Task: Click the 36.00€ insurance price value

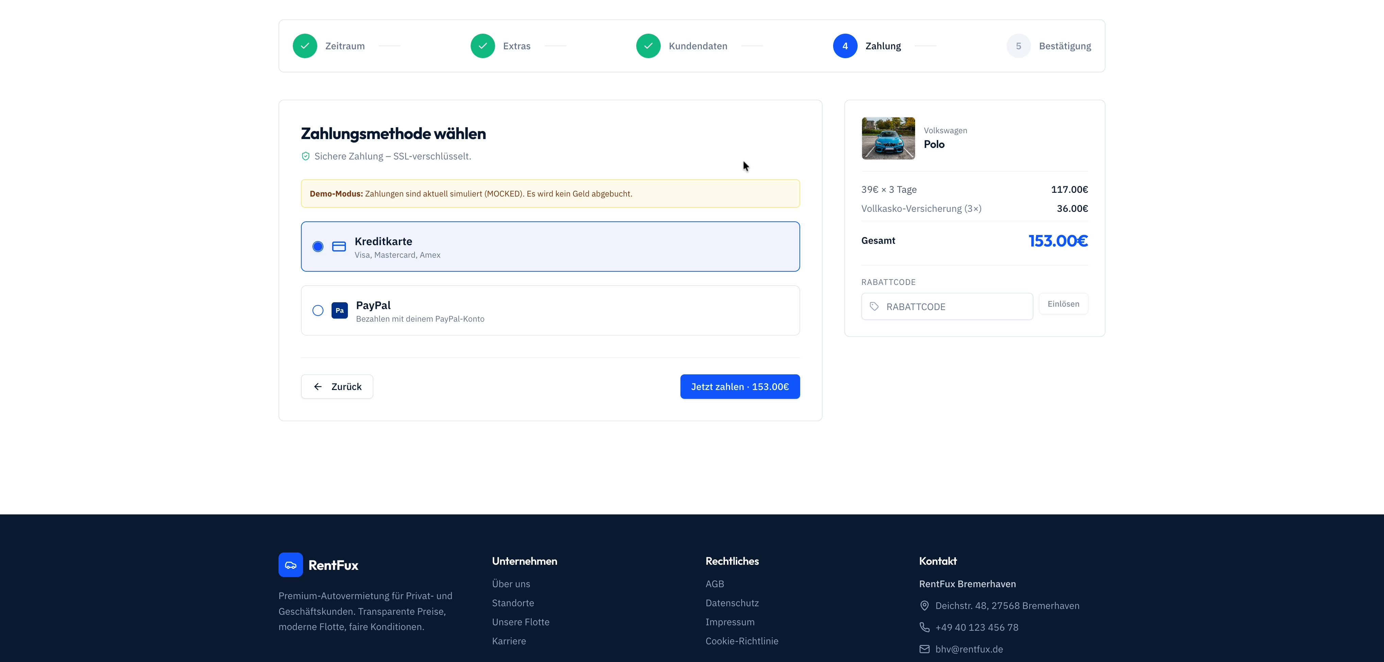Action: click(1072, 208)
